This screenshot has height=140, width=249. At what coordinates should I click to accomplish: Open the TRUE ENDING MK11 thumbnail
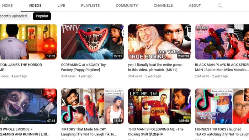[x=159, y=42]
